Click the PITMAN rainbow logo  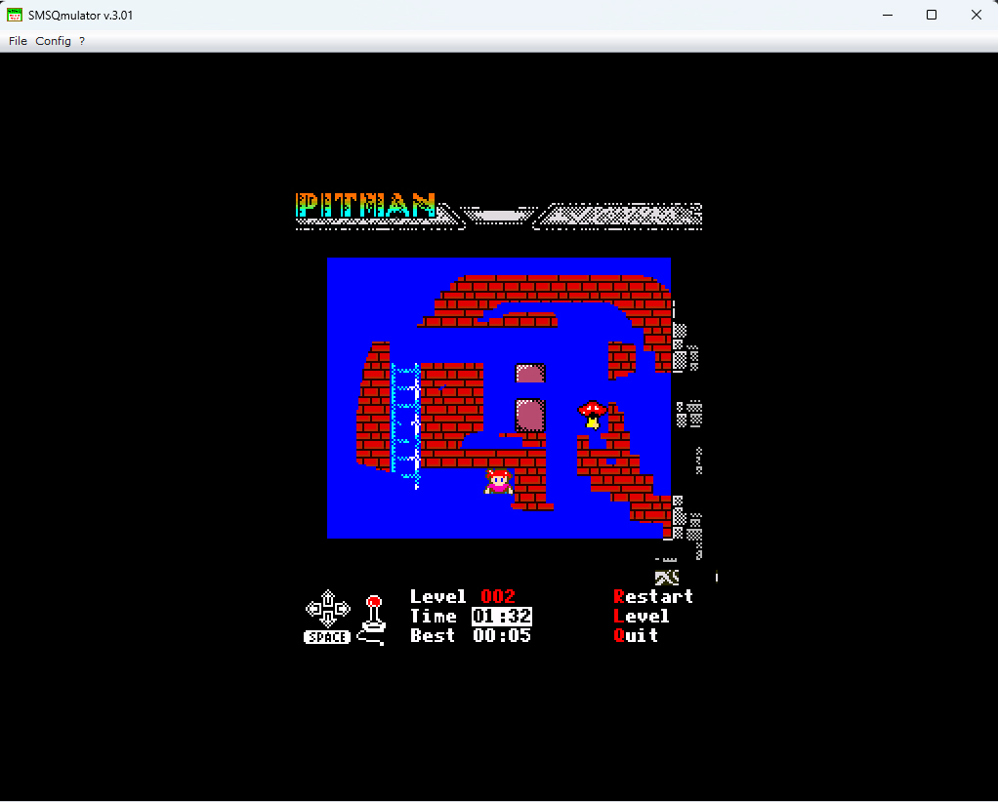tap(366, 206)
